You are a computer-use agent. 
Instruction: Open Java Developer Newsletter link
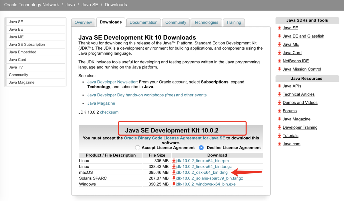[112, 82]
